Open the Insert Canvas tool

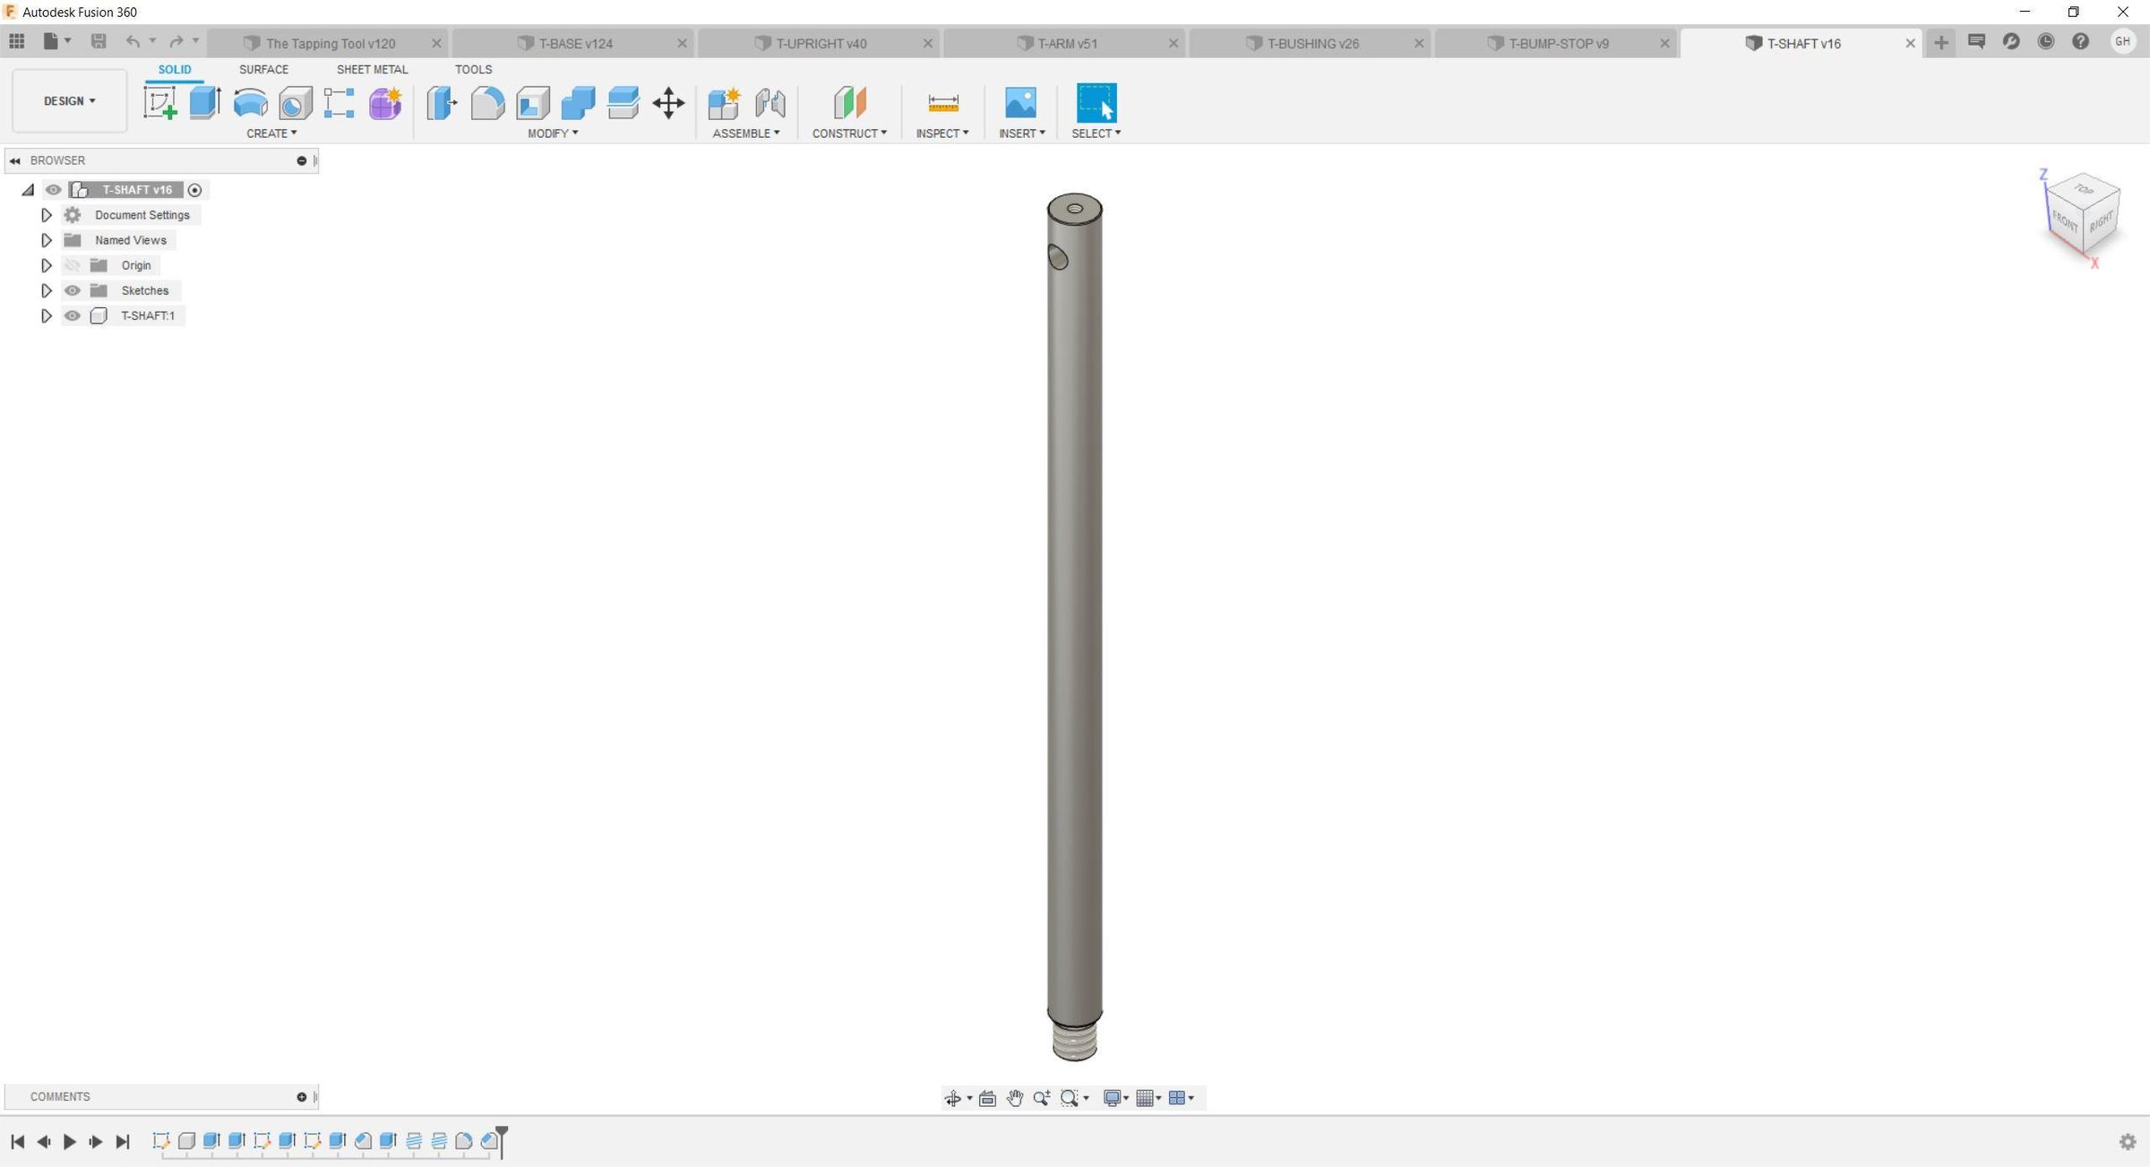1020,103
